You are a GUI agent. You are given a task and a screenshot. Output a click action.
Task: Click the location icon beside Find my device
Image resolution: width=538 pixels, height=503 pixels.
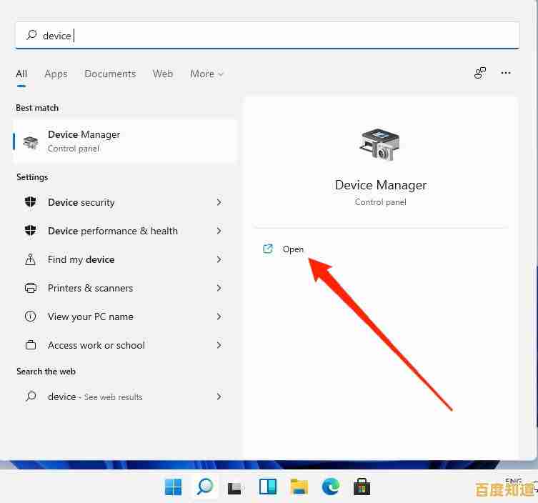tap(31, 259)
